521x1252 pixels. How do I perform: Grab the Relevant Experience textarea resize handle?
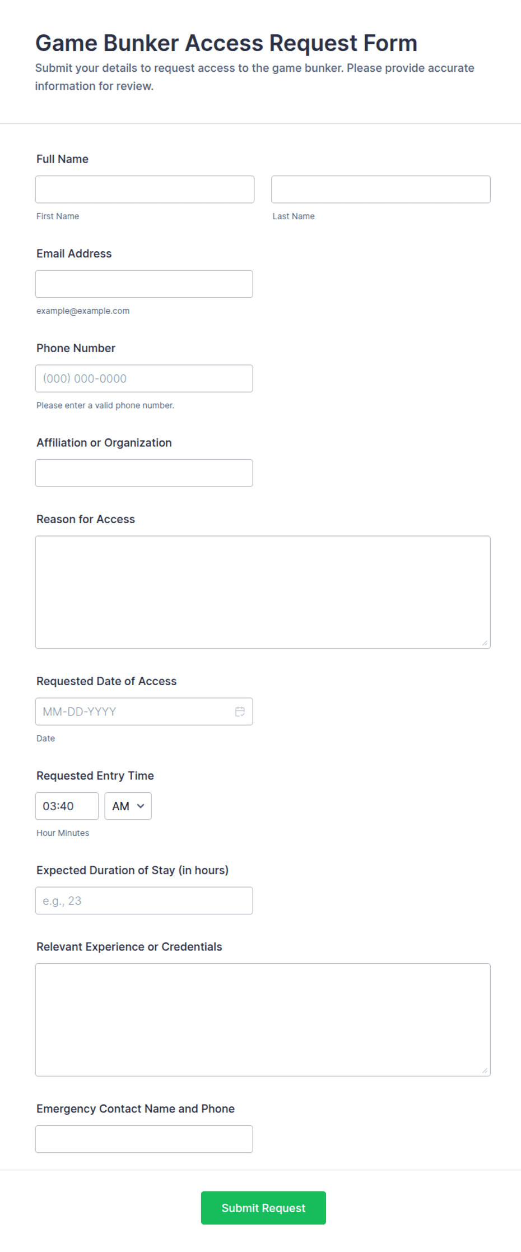click(x=485, y=1071)
